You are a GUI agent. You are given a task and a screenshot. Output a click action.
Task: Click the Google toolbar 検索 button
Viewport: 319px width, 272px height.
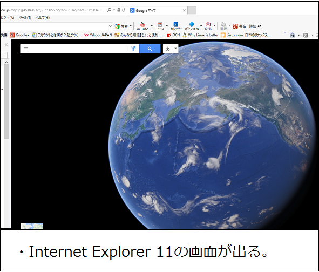click(121, 26)
